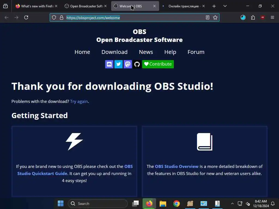The image size is (279, 209).
Task: Open the Help navigation item
Action: coord(170,52)
